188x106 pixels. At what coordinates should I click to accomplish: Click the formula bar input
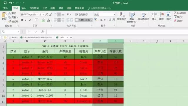tap(117, 32)
